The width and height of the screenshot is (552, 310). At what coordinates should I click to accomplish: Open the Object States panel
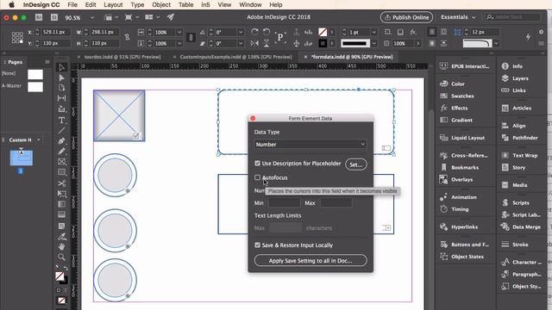(462, 257)
